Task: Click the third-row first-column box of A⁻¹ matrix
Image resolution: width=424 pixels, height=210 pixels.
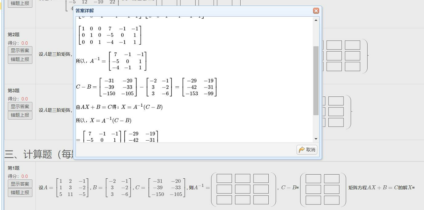Action: point(224,200)
